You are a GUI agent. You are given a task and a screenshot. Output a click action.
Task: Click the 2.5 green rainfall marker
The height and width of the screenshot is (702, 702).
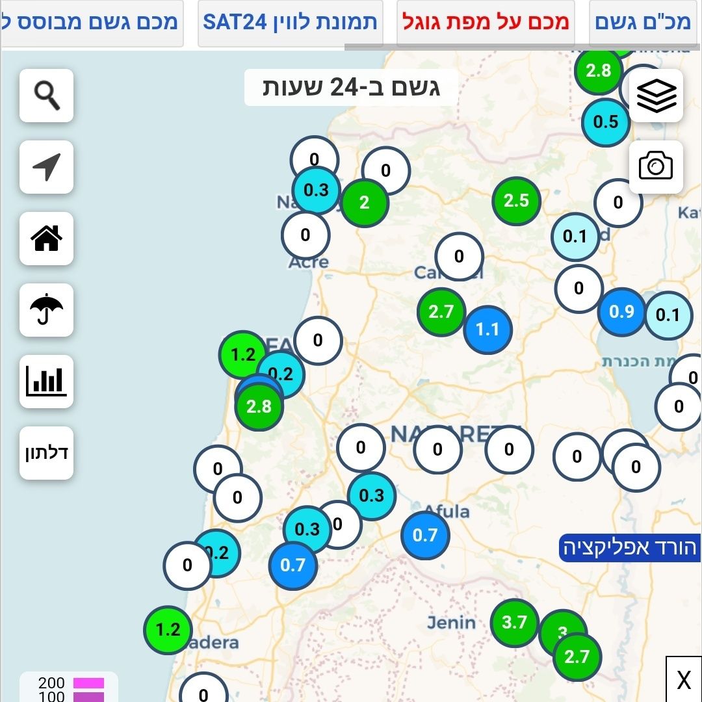[x=516, y=201]
